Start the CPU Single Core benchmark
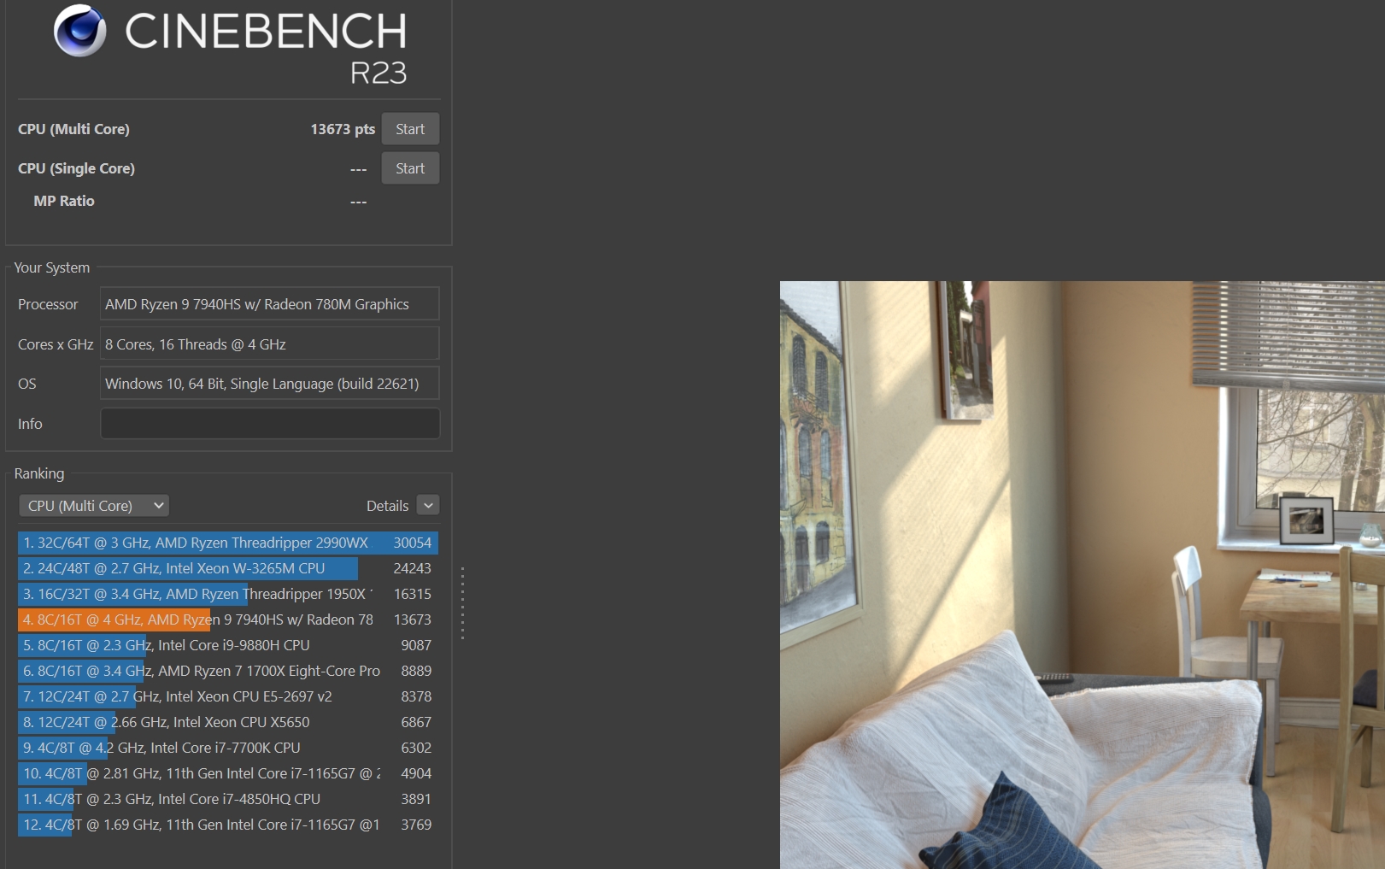The image size is (1385, 869). [x=410, y=168]
